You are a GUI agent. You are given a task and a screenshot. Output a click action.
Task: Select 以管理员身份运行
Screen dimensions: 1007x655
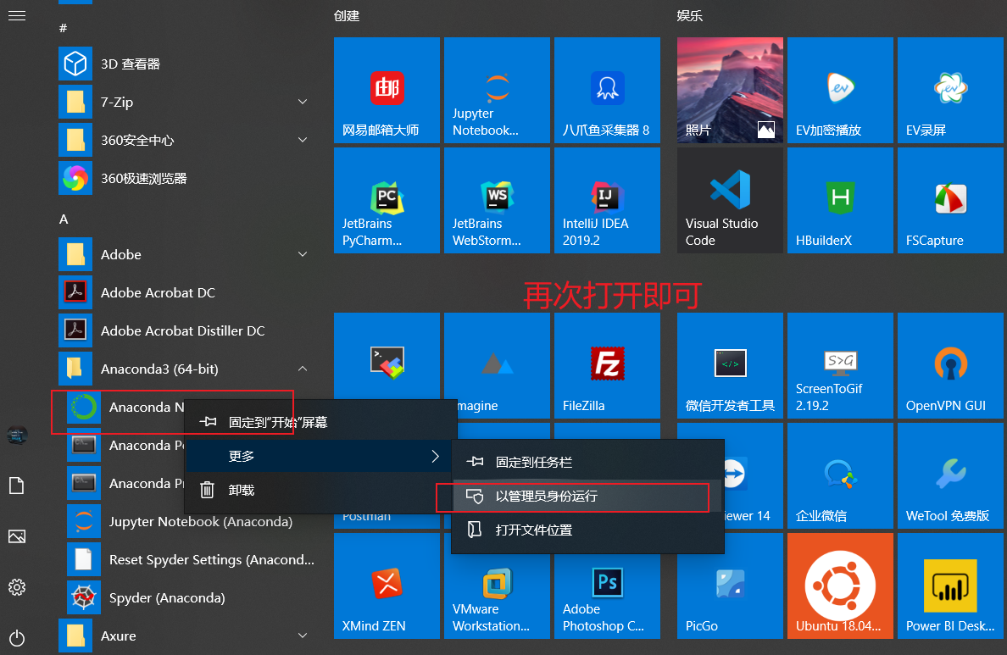tap(587, 496)
